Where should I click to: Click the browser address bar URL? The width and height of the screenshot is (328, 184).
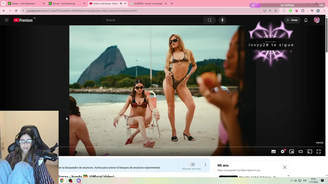(82, 11)
